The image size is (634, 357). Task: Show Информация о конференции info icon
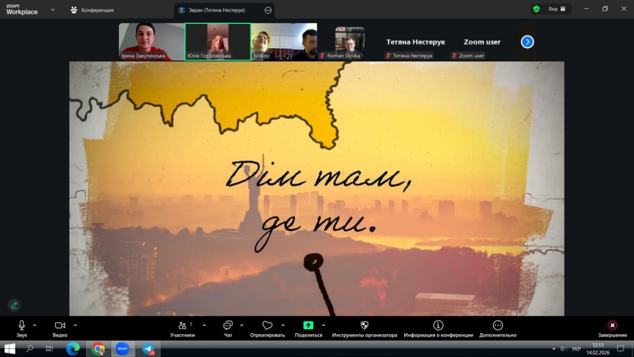[438, 326]
